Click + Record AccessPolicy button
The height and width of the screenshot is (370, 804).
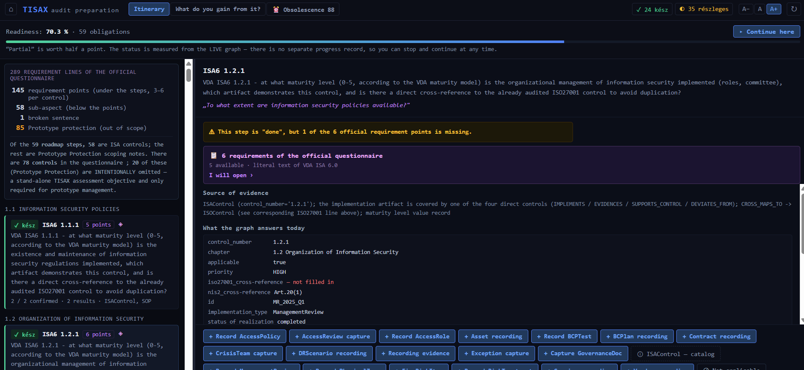tap(245, 336)
